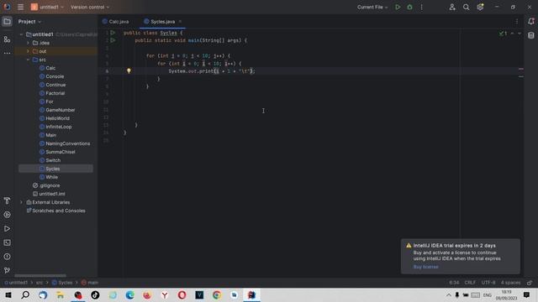Open the main hamburger menu
Image resolution: width=538 pixels, height=302 pixels.
[x=20, y=7]
